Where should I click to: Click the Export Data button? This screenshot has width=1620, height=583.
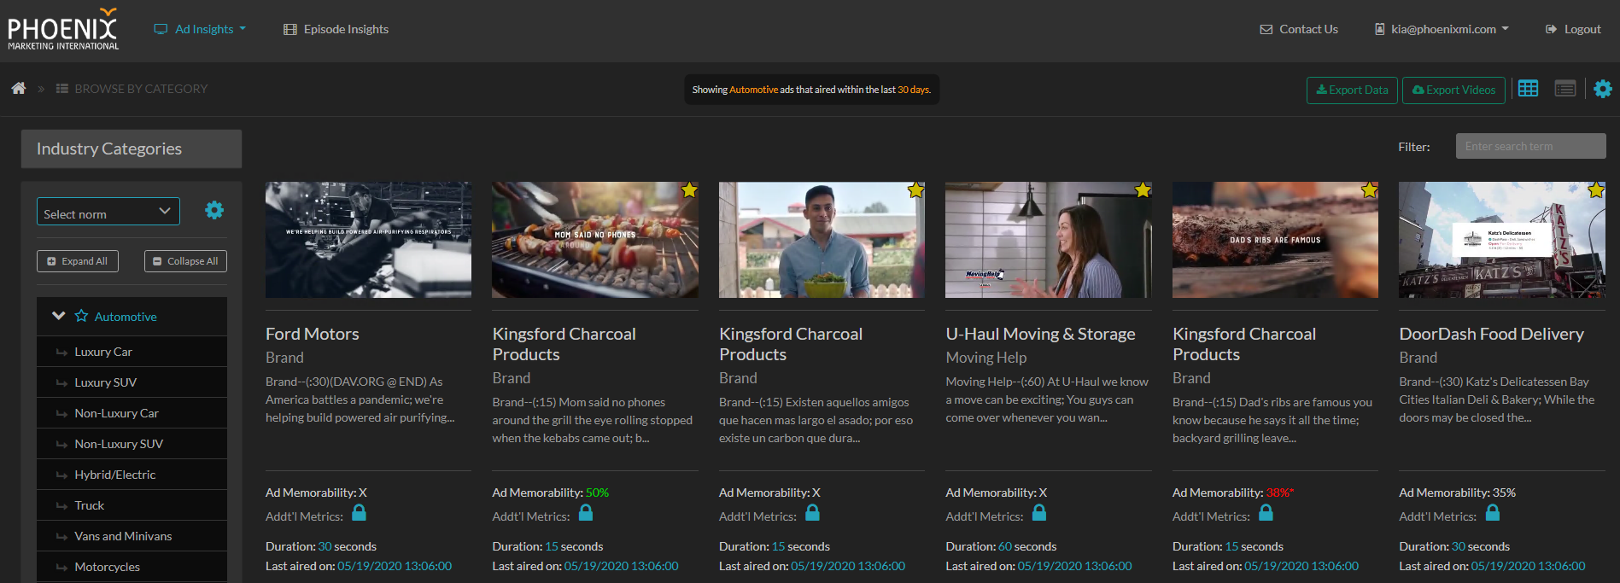1352,90
